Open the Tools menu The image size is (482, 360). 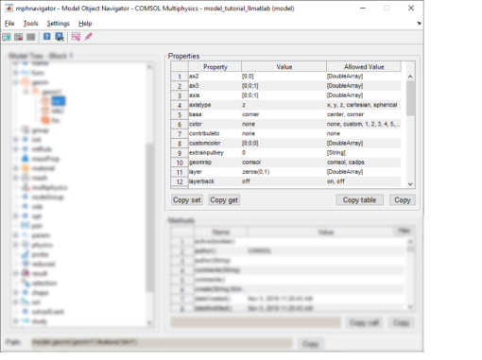30,24
